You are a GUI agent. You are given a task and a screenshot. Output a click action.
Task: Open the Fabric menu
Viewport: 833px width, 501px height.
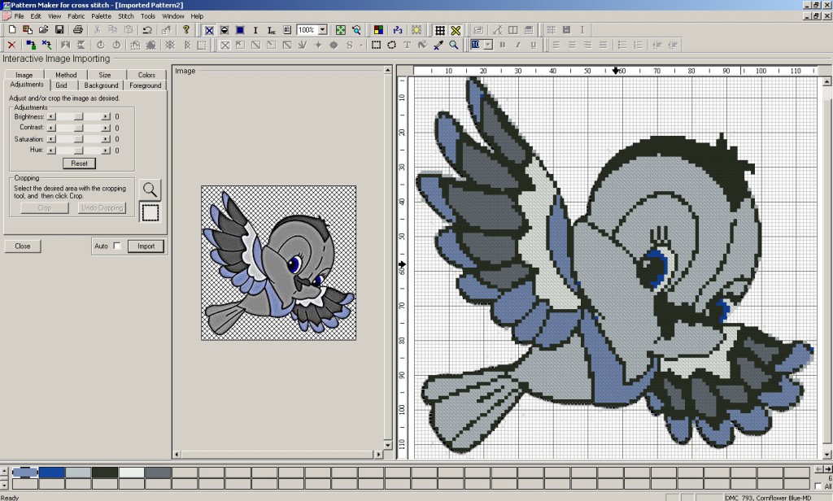pyautogui.click(x=76, y=16)
